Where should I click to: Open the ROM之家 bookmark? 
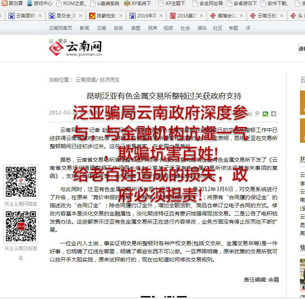point(71,3)
